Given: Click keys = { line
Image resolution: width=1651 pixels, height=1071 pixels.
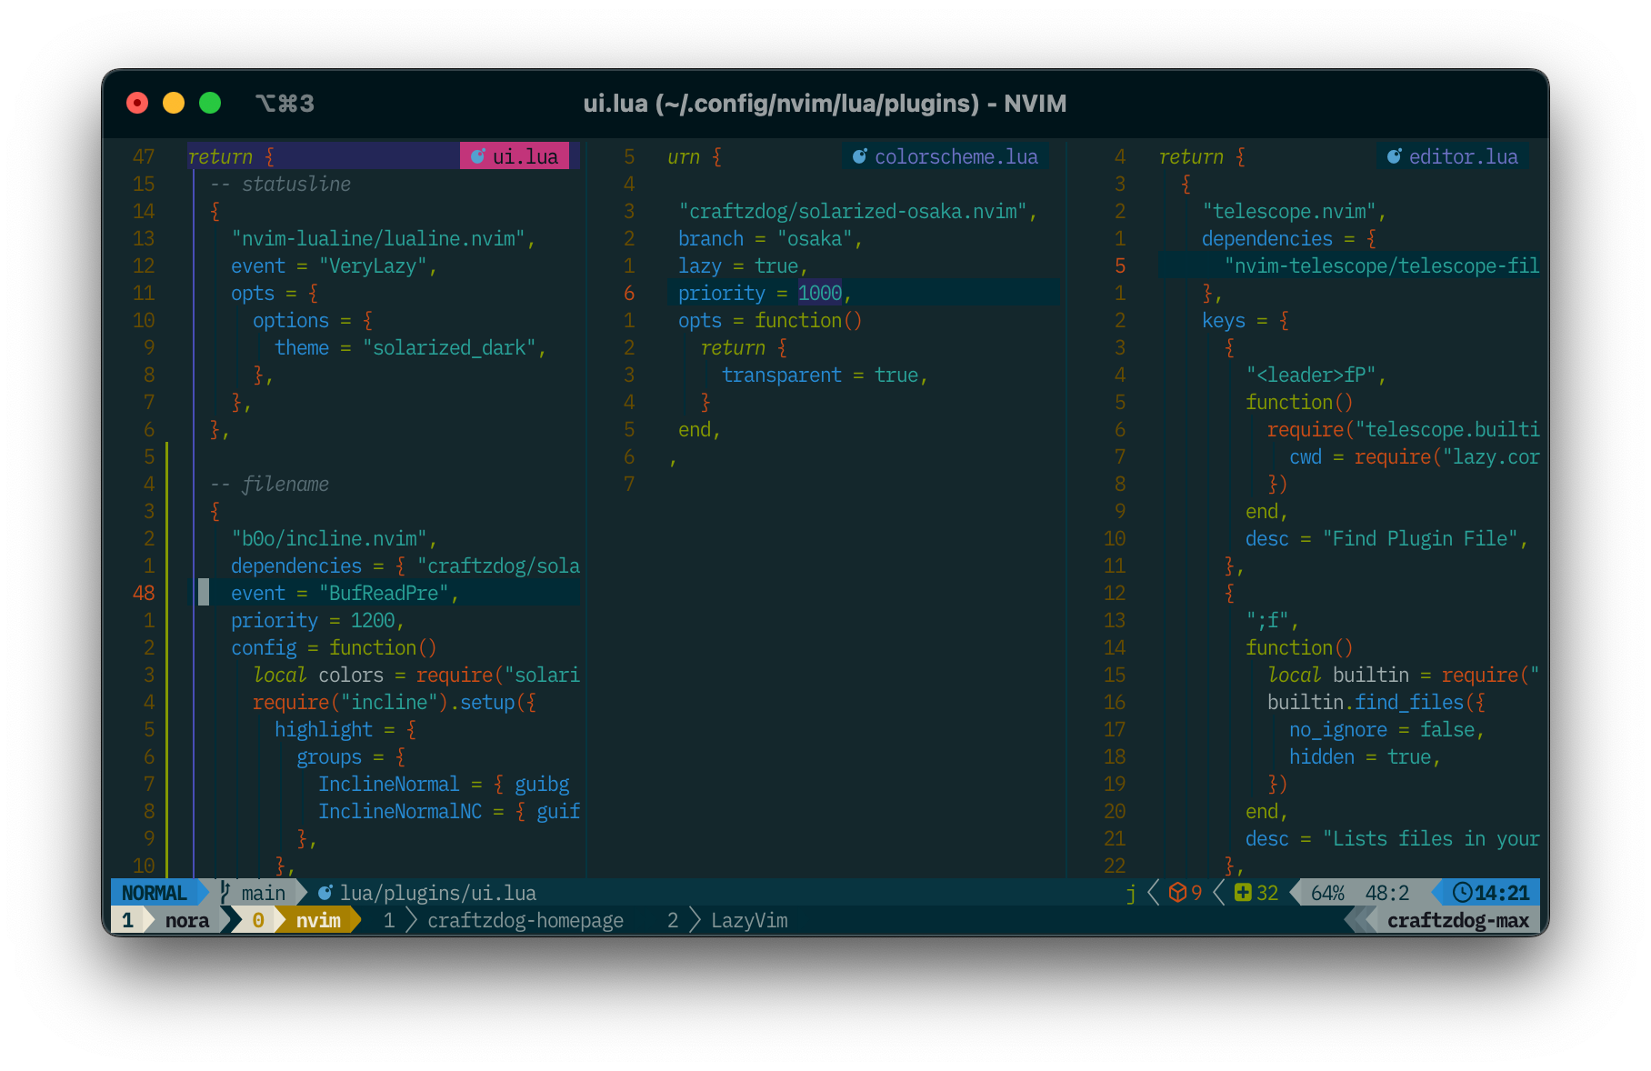Looking at the screenshot, I should click(x=1246, y=320).
